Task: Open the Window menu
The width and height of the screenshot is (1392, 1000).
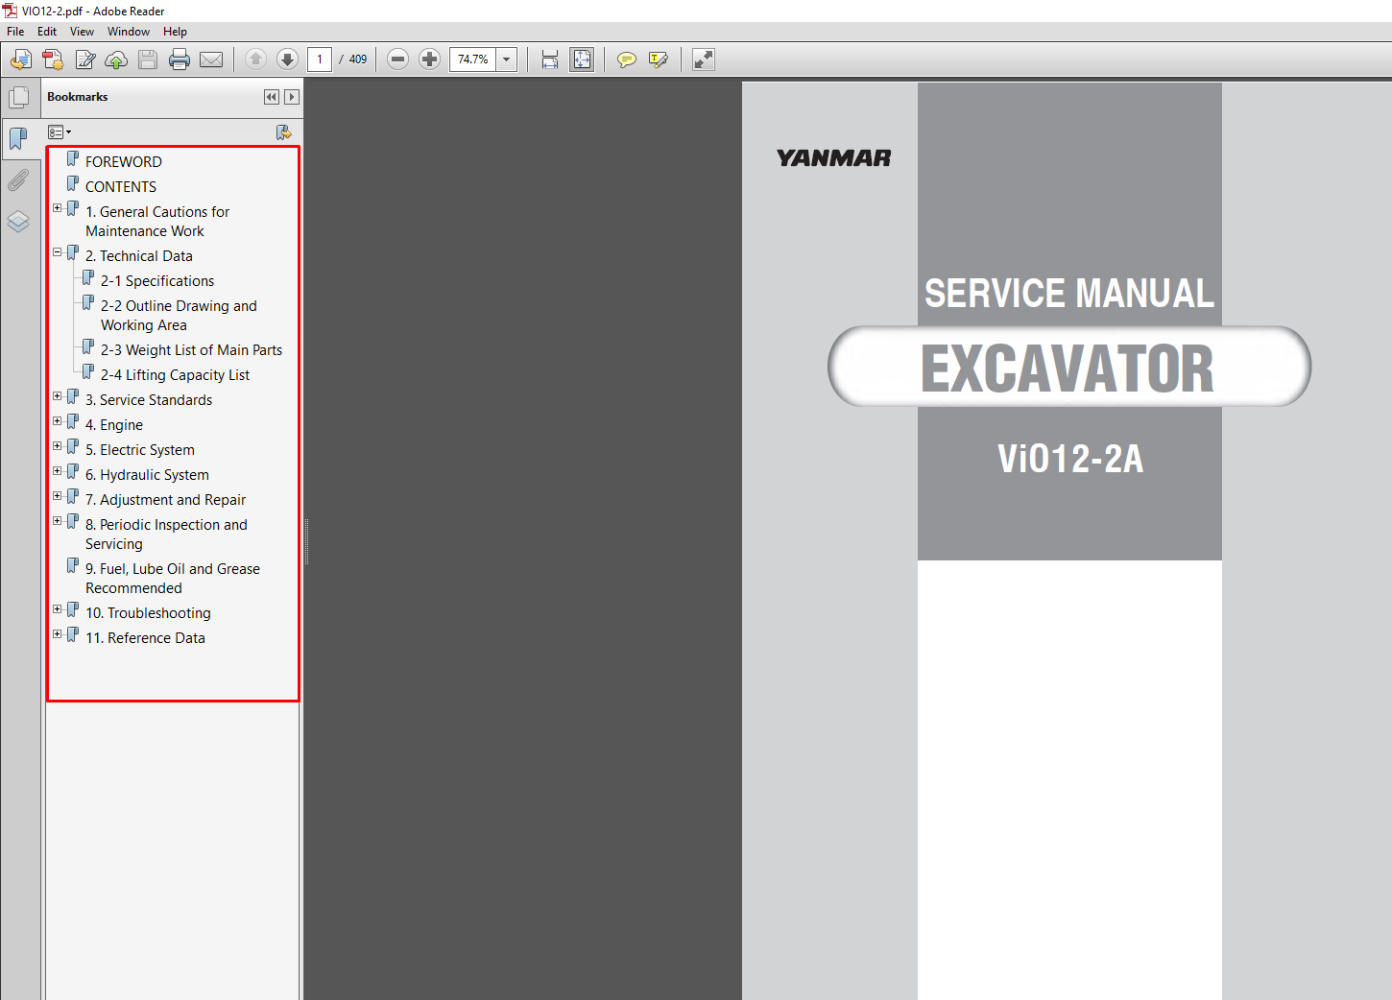Action: [x=129, y=32]
